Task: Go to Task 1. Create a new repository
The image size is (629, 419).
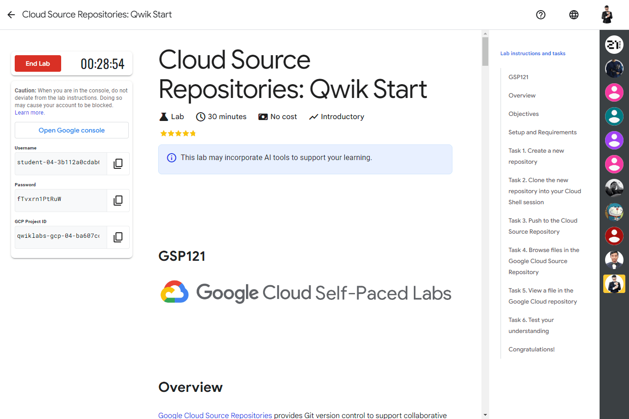Action: click(x=536, y=156)
